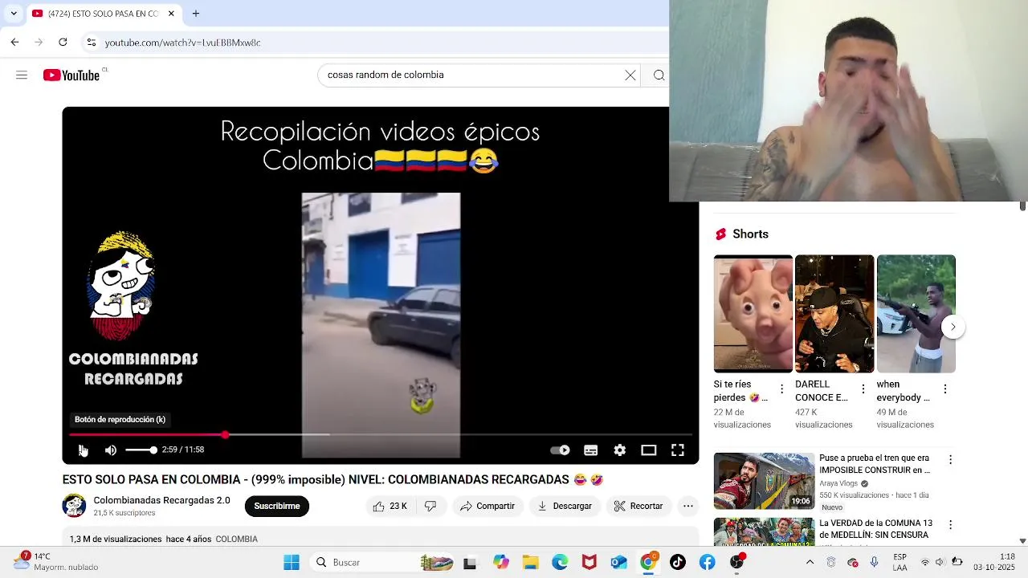This screenshot has height=578, width=1028.
Task: Click the search magnifier button
Action: (659, 75)
